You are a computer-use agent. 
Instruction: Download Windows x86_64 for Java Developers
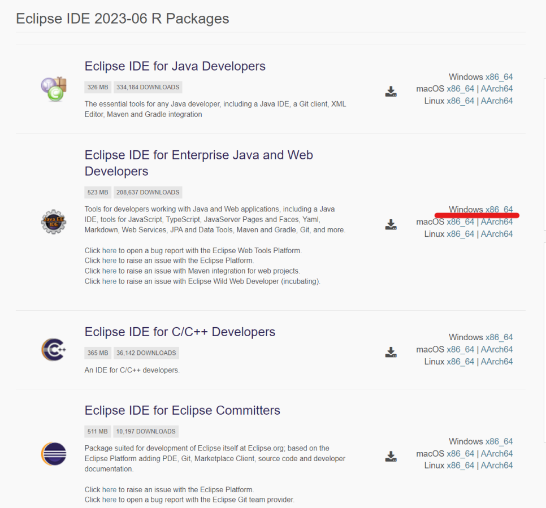[499, 77]
